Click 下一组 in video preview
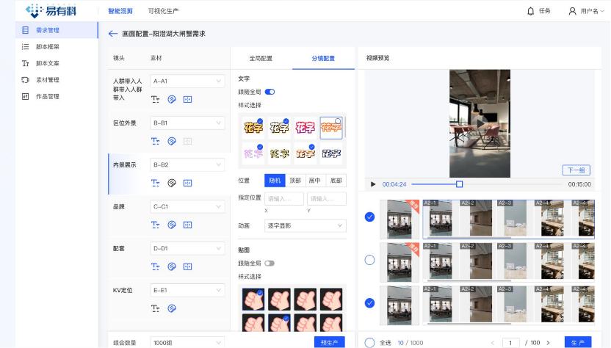Viewport: 611px width, 348px height. pyautogui.click(x=576, y=170)
